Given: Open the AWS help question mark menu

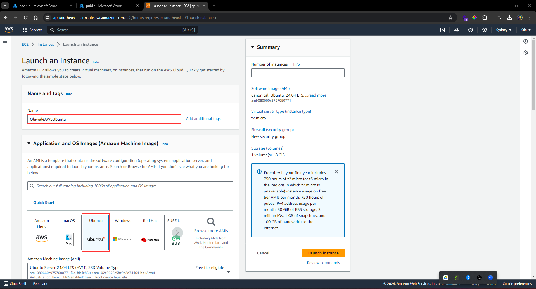Looking at the screenshot, I should point(471,30).
